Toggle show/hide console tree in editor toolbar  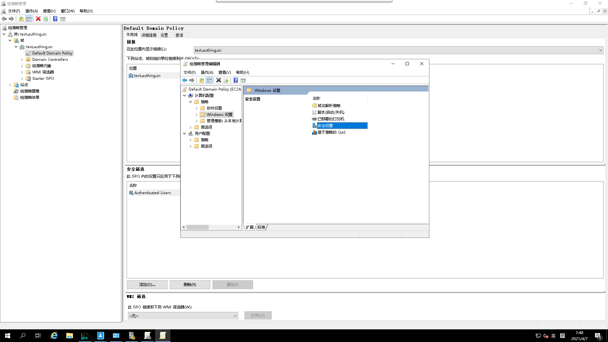pos(209,80)
